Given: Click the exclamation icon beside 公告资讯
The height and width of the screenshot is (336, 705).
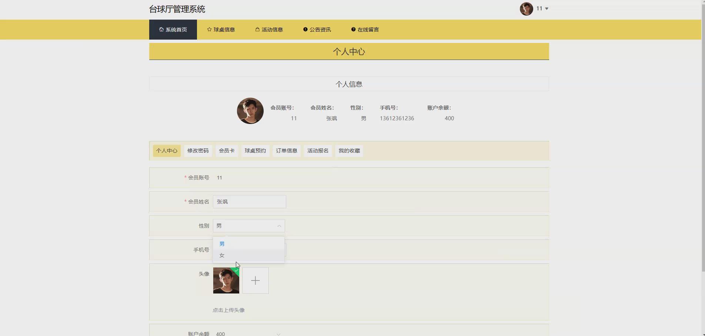Looking at the screenshot, I should point(305,29).
